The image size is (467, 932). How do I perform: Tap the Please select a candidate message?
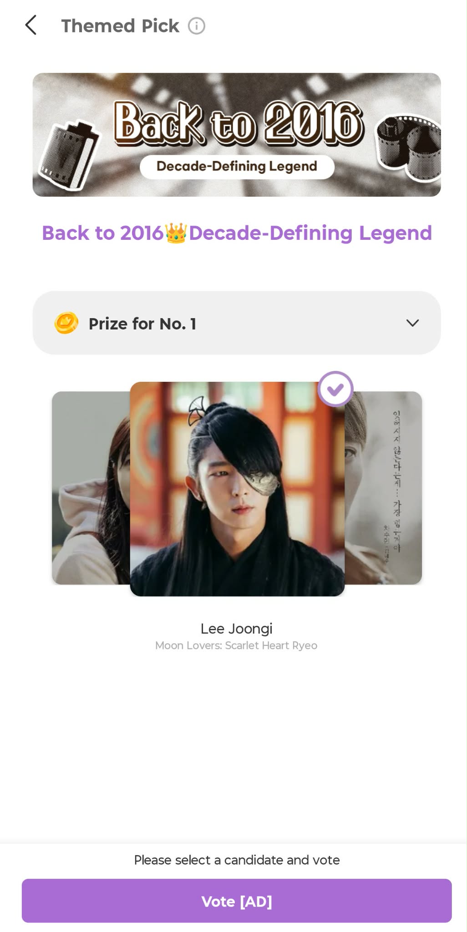tap(237, 860)
